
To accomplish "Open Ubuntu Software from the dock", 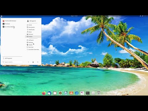I will click(71, 93).
